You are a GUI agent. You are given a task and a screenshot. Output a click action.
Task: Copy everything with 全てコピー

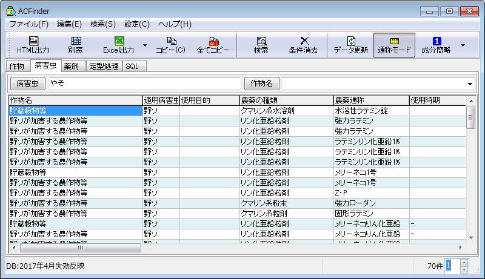coord(213,45)
